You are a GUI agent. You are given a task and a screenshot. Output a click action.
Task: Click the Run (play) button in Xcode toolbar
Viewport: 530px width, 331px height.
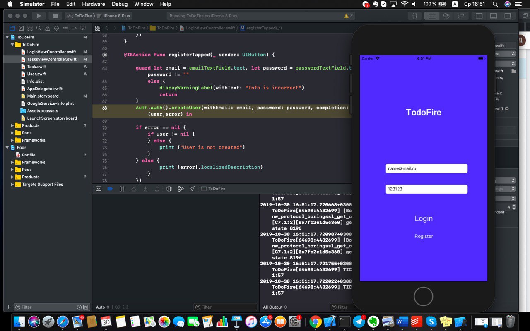(39, 16)
